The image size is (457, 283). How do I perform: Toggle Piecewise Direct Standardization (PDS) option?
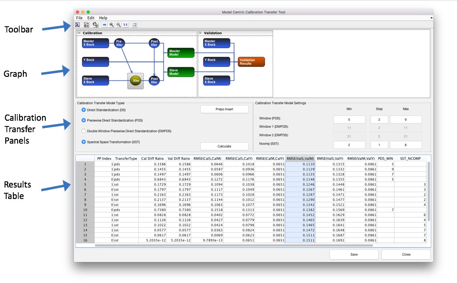[x=84, y=120]
